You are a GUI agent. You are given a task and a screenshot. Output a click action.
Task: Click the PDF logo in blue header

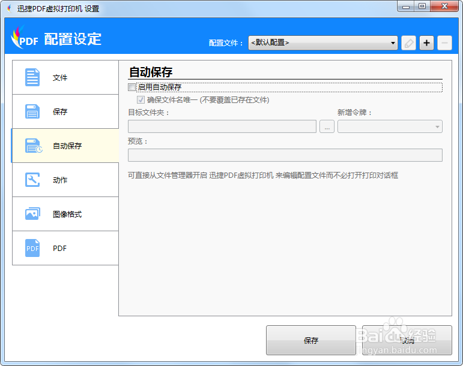click(25, 38)
